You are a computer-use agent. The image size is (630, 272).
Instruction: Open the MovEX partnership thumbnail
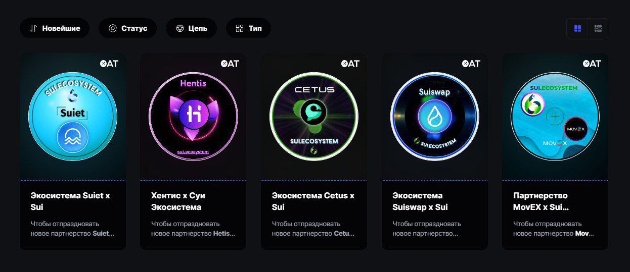point(555,117)
